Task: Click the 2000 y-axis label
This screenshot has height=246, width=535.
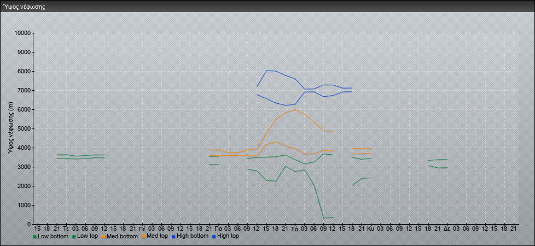Action: 24,186
